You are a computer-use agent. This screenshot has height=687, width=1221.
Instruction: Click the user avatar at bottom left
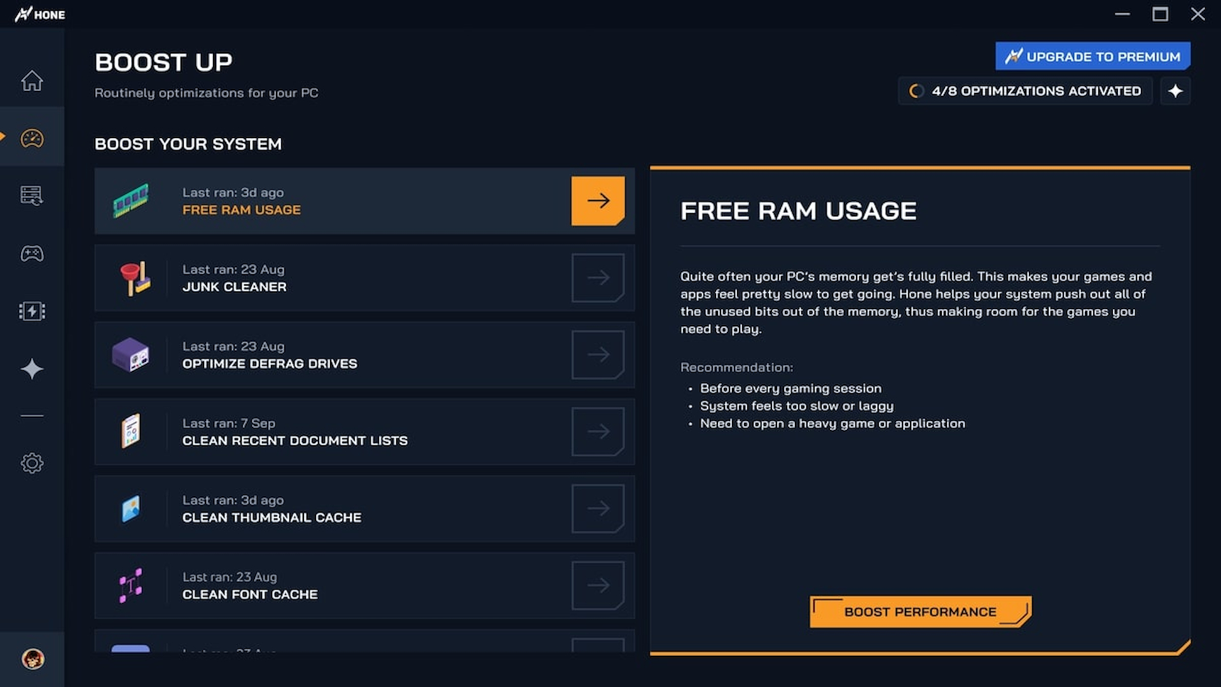click(32, 660)
